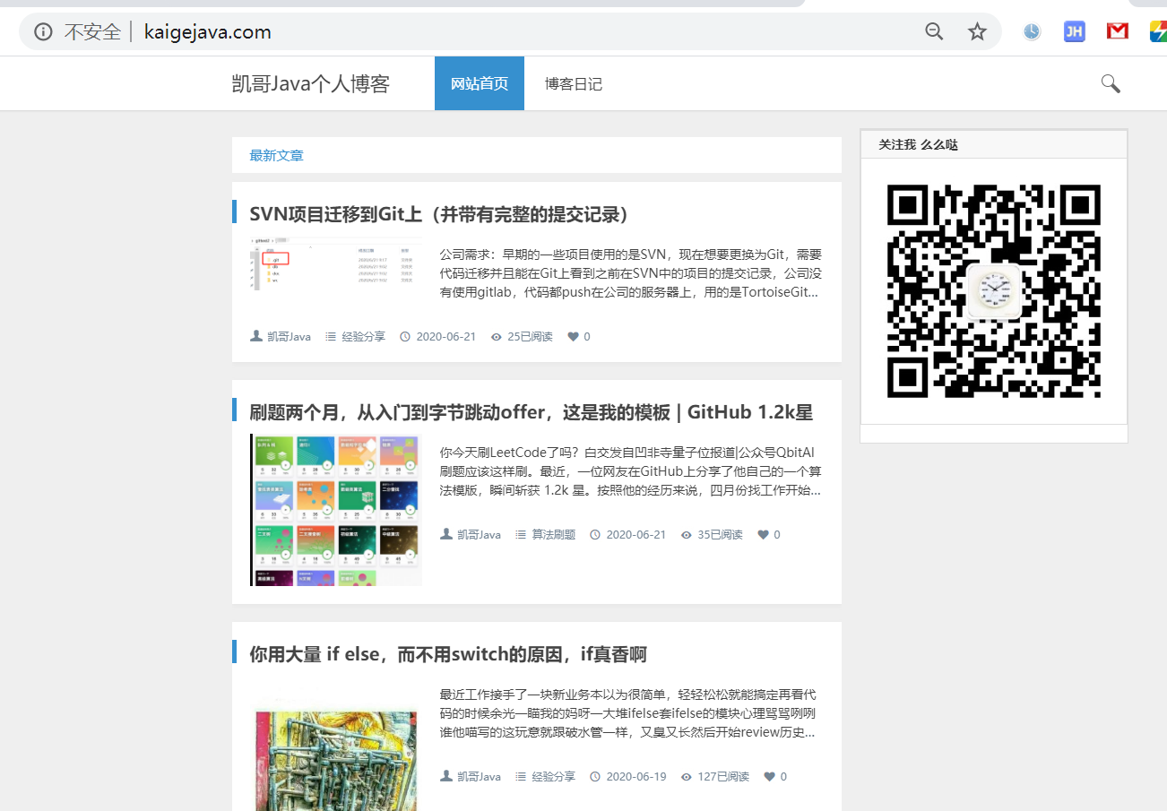Click the 不安全 security label
Screen dimensions: 1167x811
tap(92, 32)
